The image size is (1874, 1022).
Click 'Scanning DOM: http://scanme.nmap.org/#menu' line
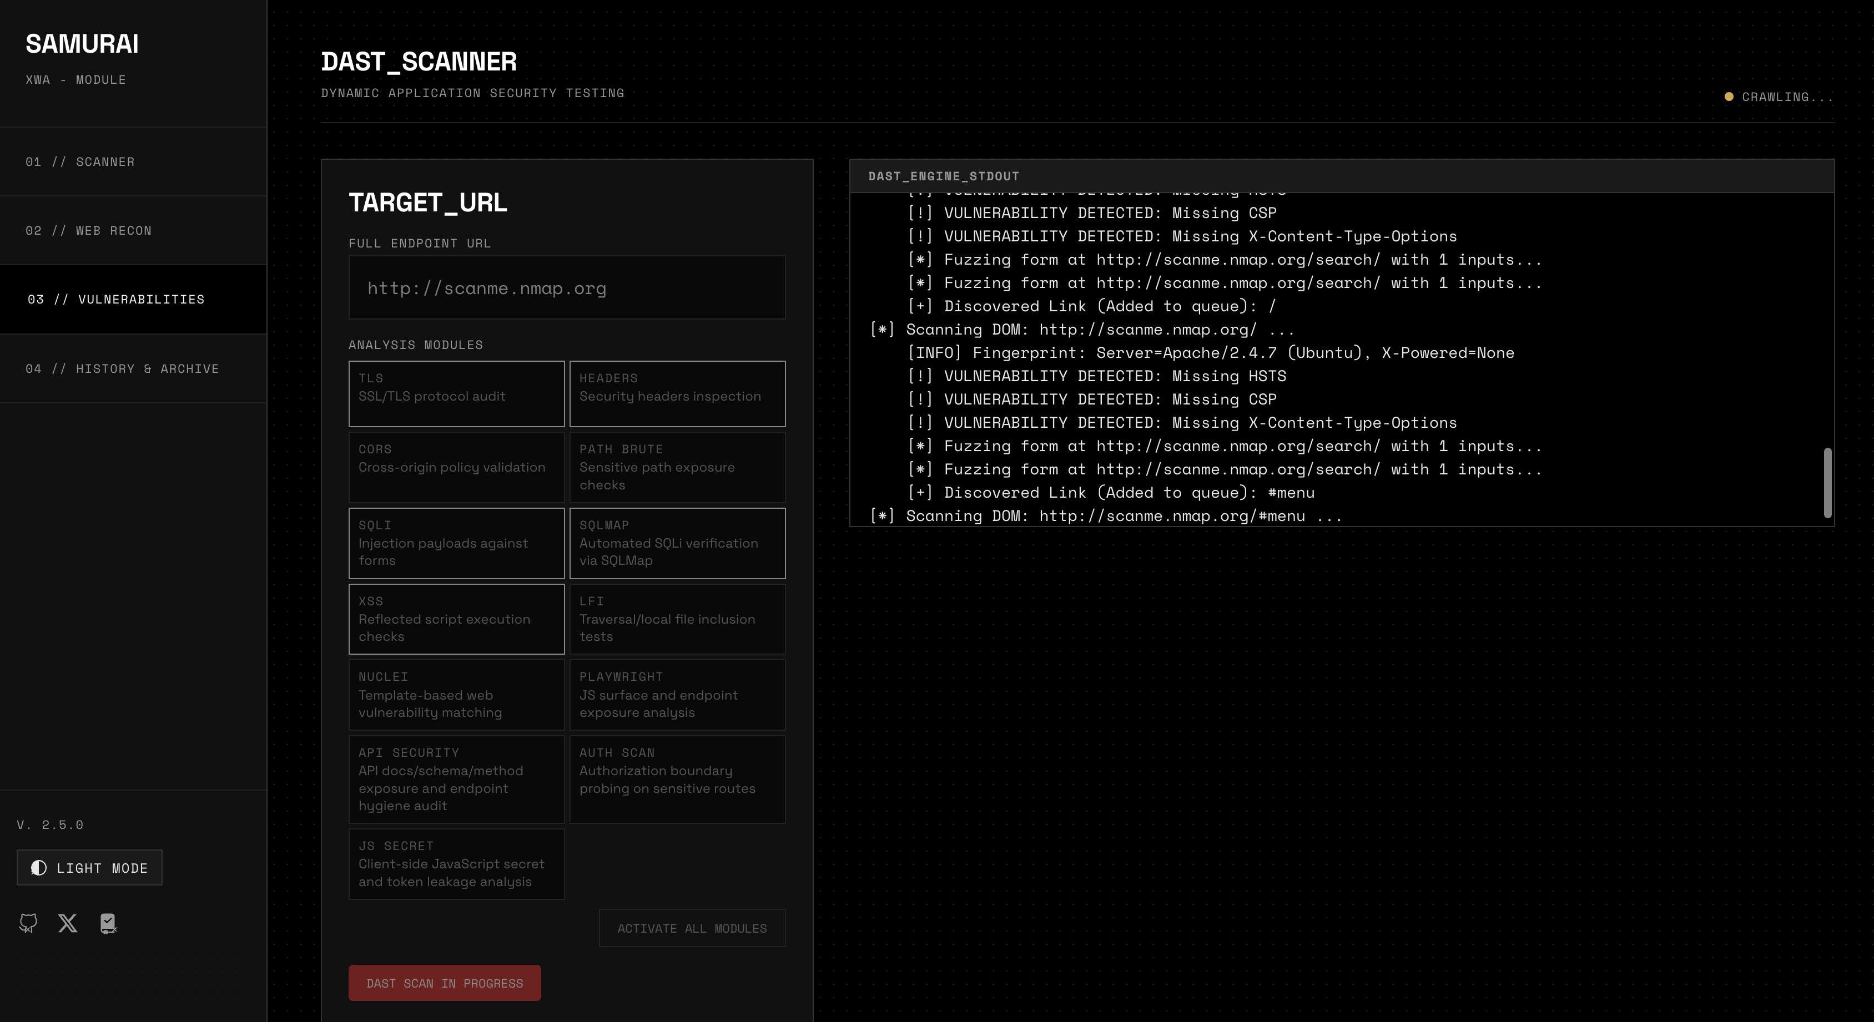pyautogui.click(x=1106, y=515)
